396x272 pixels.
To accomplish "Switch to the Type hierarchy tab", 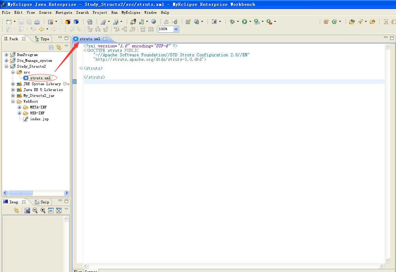I will click(42, 39).
